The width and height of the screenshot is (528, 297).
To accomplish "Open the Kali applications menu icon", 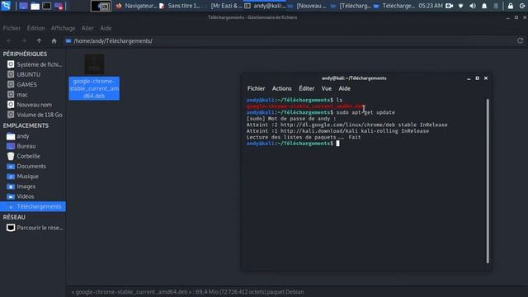I will coord(6,6).
